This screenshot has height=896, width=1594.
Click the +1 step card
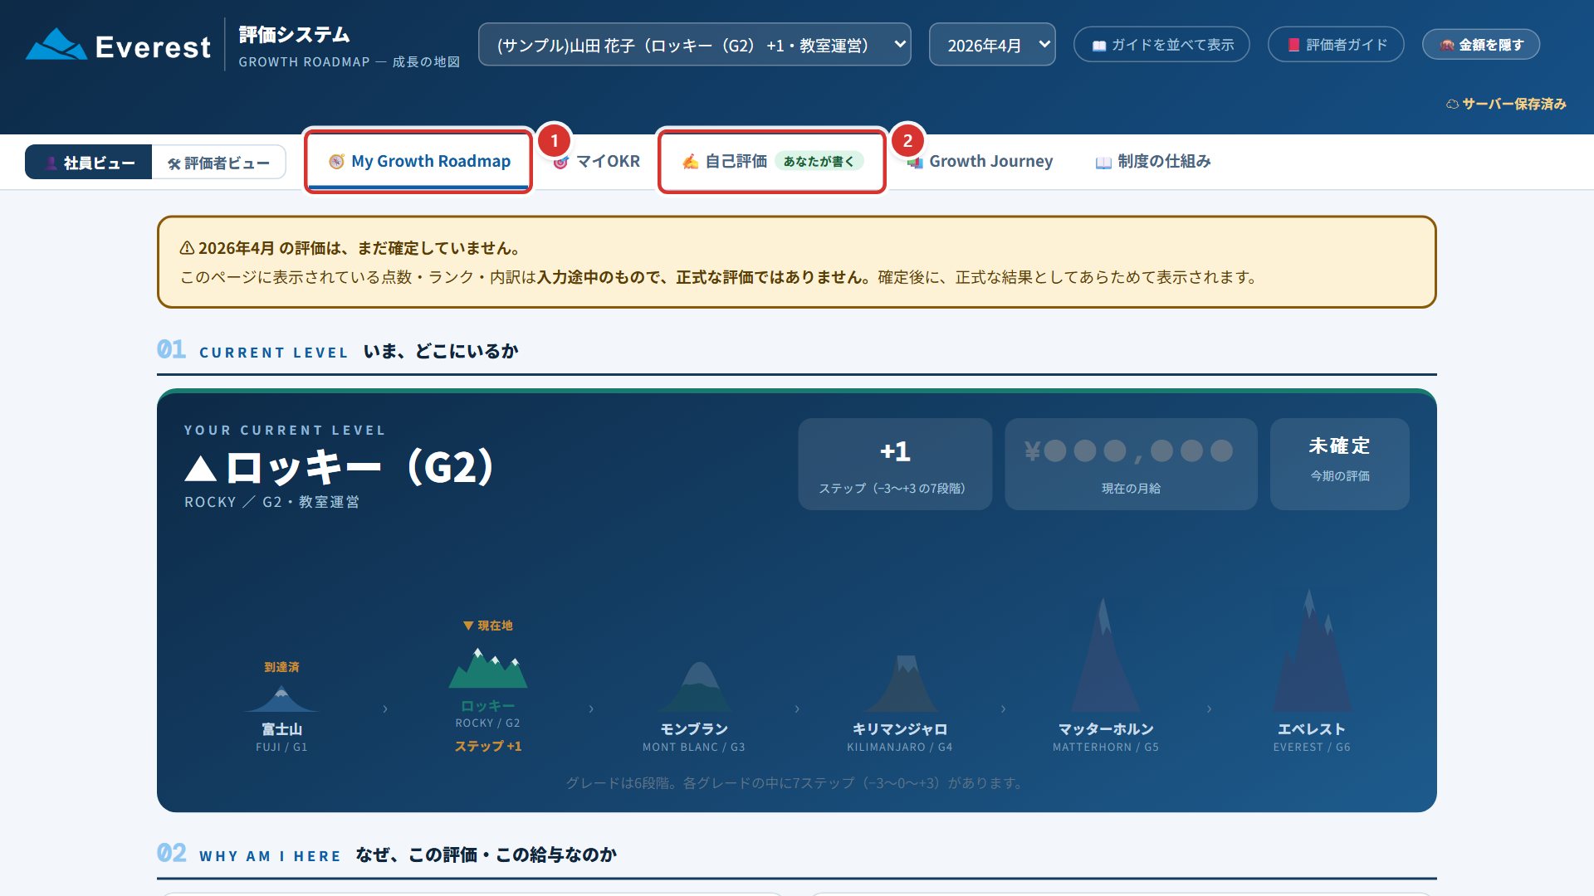coord(895,464)
